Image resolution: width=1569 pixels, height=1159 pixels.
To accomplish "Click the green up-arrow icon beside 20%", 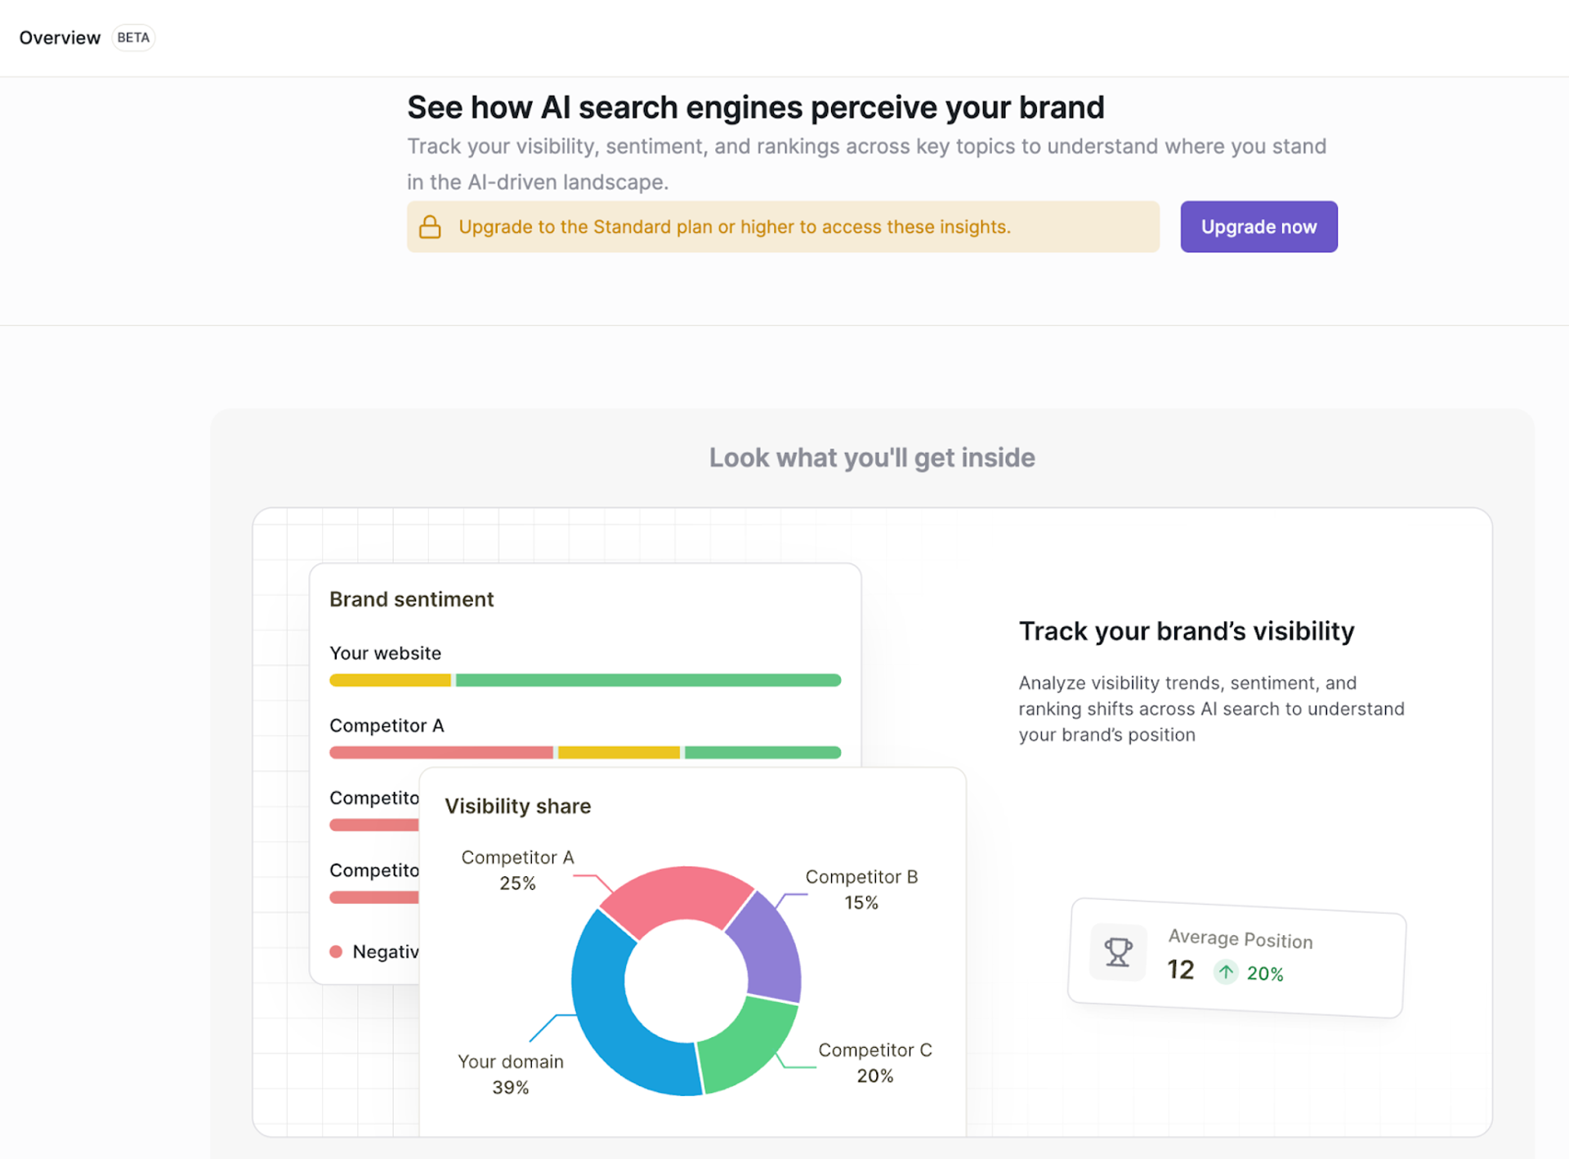I will (1226, 972).
